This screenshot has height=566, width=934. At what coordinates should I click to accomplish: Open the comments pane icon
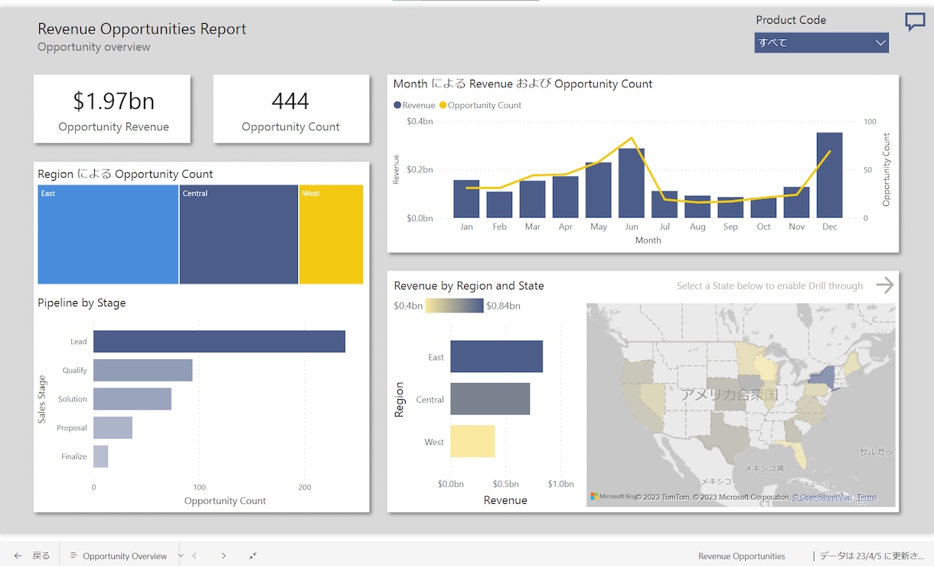tap(915, 21)
